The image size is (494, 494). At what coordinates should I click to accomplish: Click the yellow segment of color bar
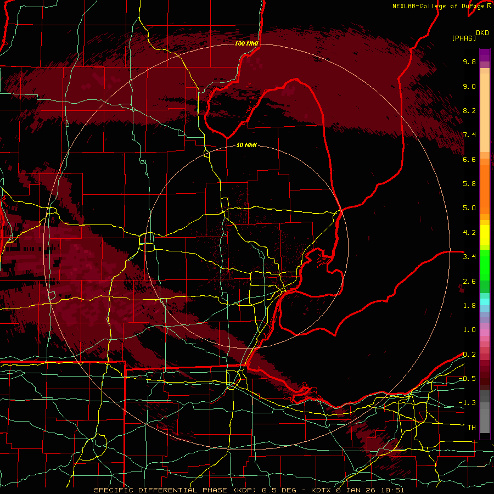click(485, 235)
